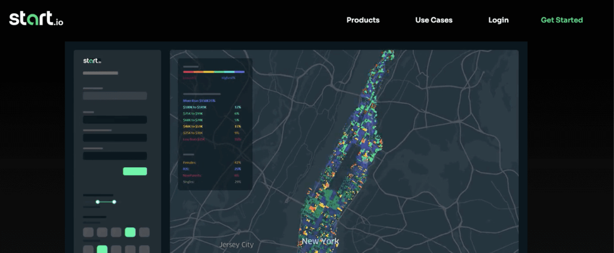Click the green button in the sidebar form
This screenshot has width=614, height=253.
(x=135, y=171)
